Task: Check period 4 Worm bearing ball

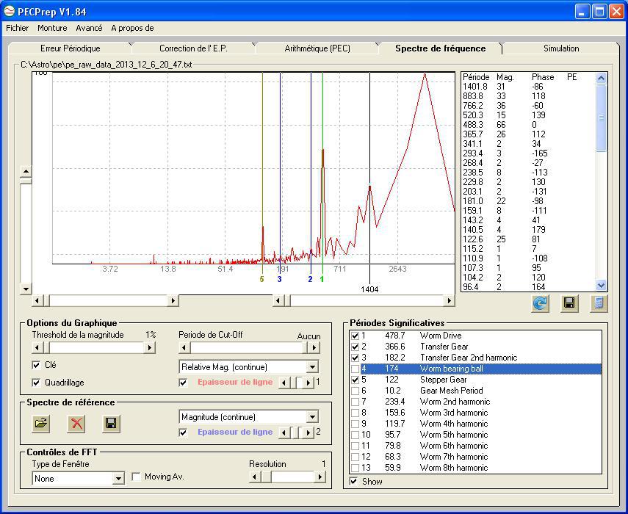Action: coord(355,369)
